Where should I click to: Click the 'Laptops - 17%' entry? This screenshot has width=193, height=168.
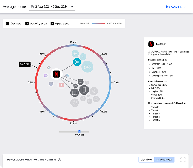tap(159, 72)
